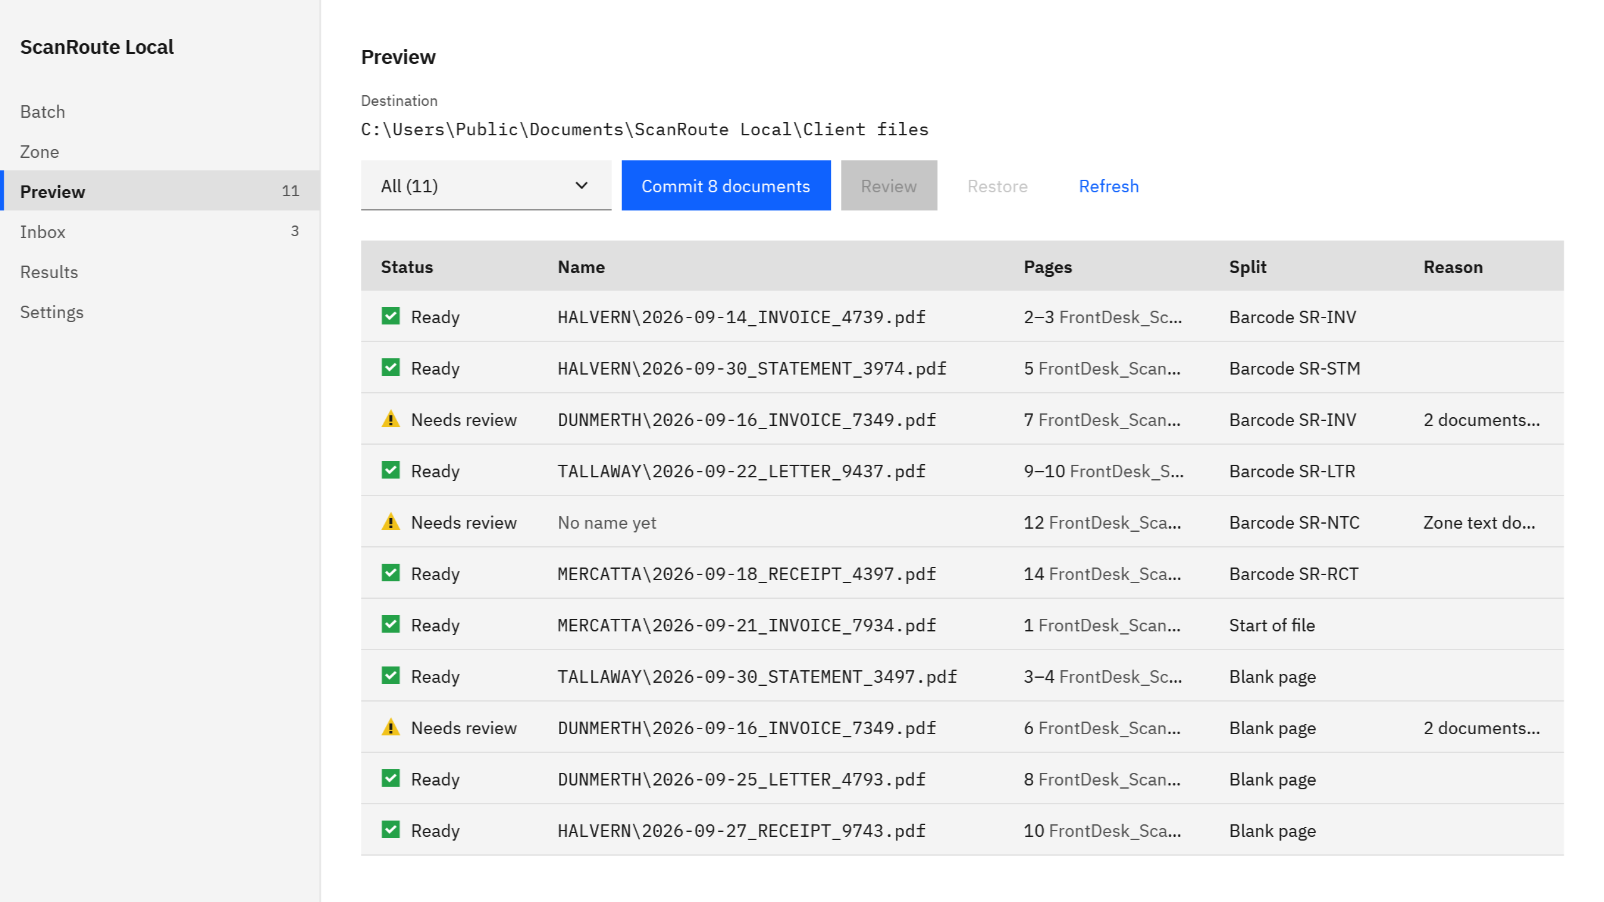Select DUNMERTH\2026-09-25_LETTER_4793.pdf file name
Screen dimensions: 1604x902
741,779
